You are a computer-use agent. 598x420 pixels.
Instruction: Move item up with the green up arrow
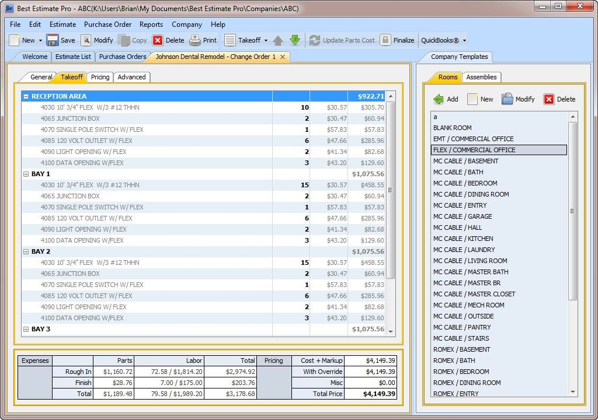(277, 40)
